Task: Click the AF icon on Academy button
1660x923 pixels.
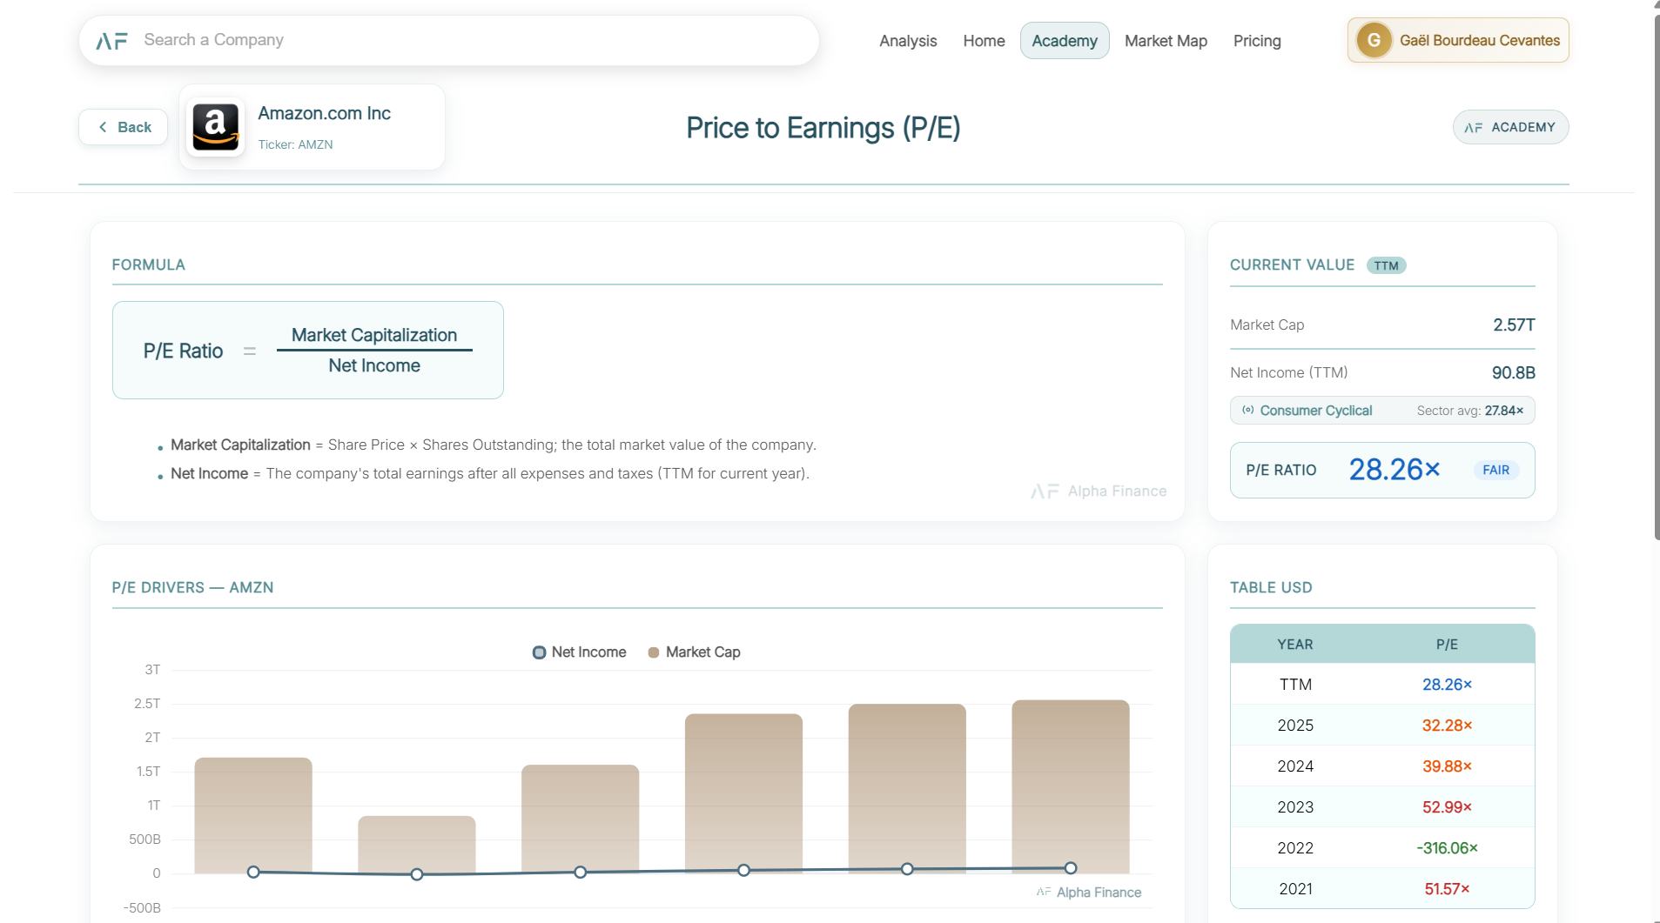Action: pyautogui.click(x=1473, y=127)
